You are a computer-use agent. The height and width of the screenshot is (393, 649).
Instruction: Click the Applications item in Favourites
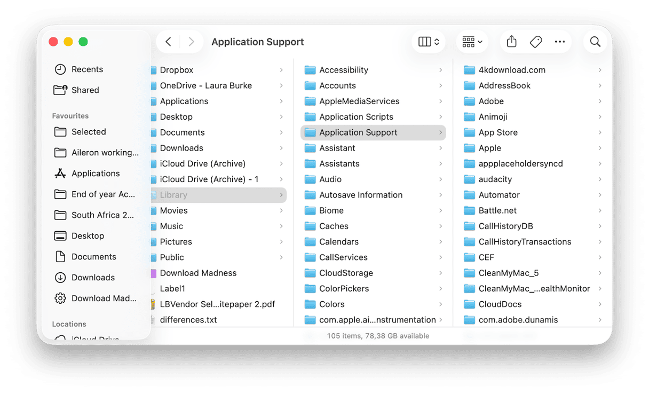click(x=96, y=173)
